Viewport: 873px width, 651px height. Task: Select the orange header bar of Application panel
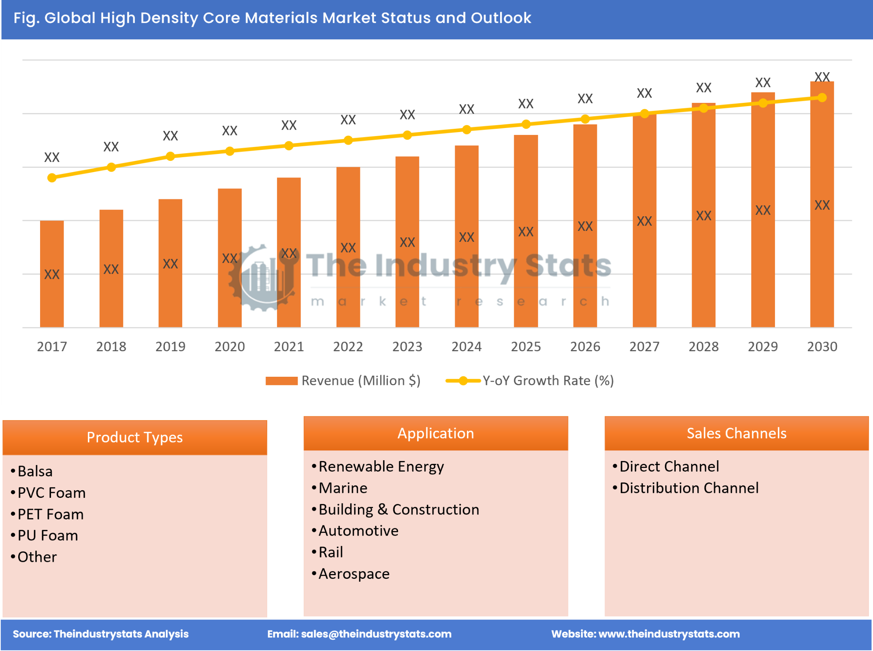(x=436, y=433)
